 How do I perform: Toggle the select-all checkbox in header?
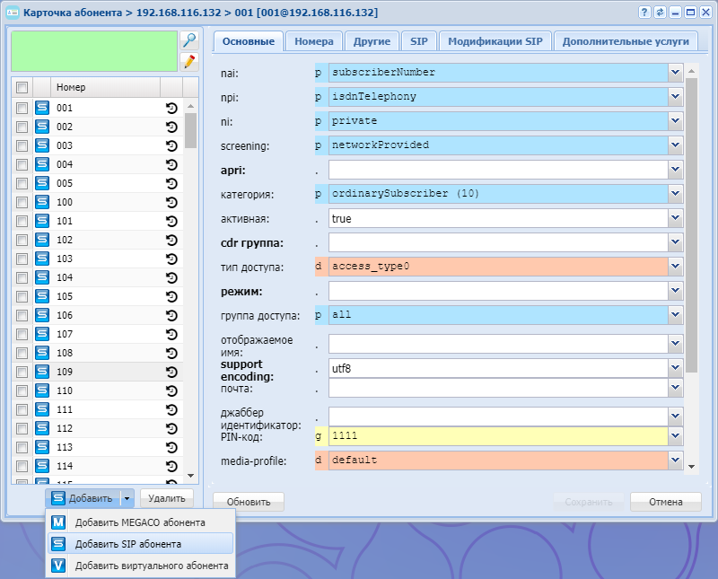click(22, 87)
